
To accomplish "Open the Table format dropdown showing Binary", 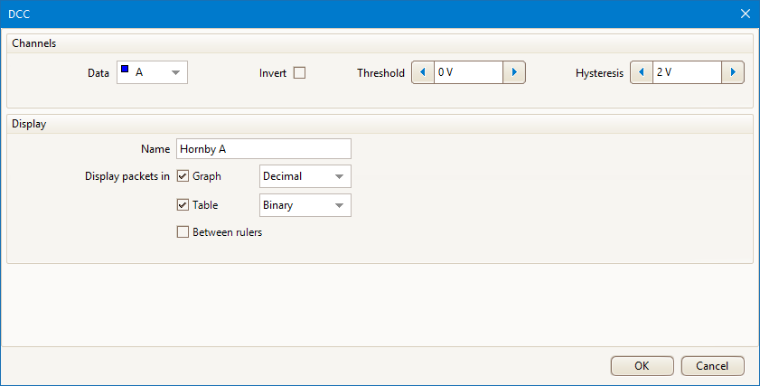I will (x=339, y=205).
